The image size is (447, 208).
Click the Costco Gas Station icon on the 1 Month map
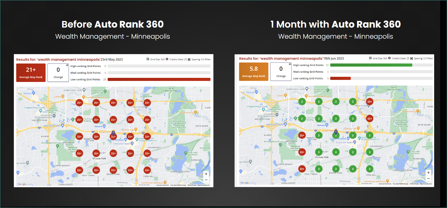pos(355,142)
